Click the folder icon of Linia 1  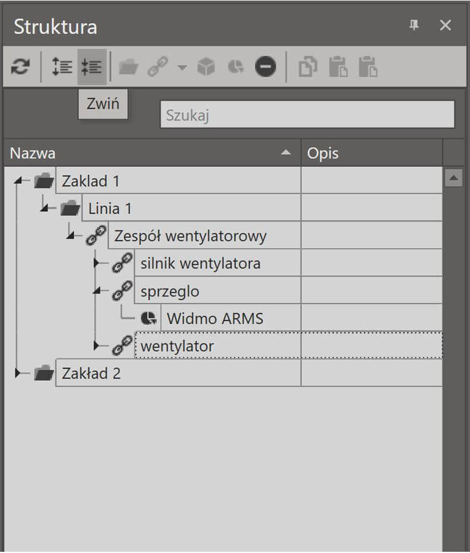70,208
